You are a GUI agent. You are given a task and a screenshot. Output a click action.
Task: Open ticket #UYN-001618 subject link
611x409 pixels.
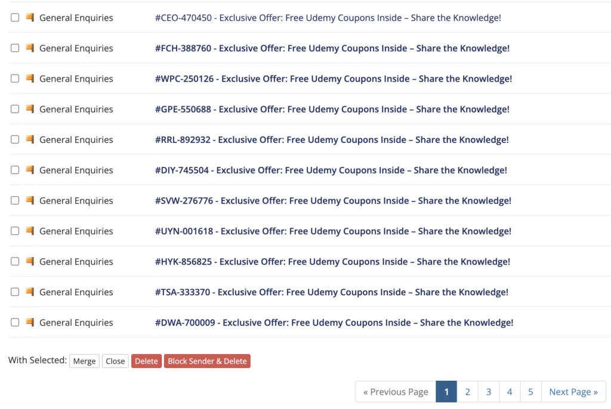click(333, 231)
